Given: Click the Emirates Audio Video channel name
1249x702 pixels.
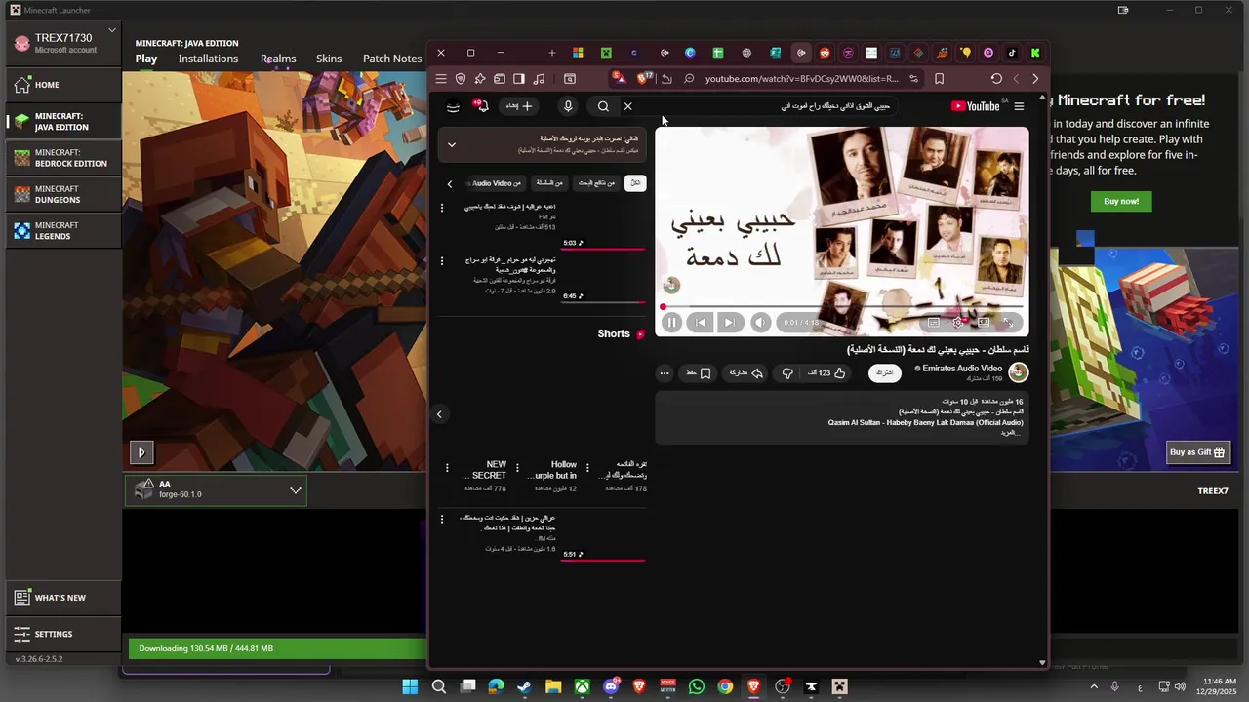Looking at the screenshot, I should tap(962, 369).
